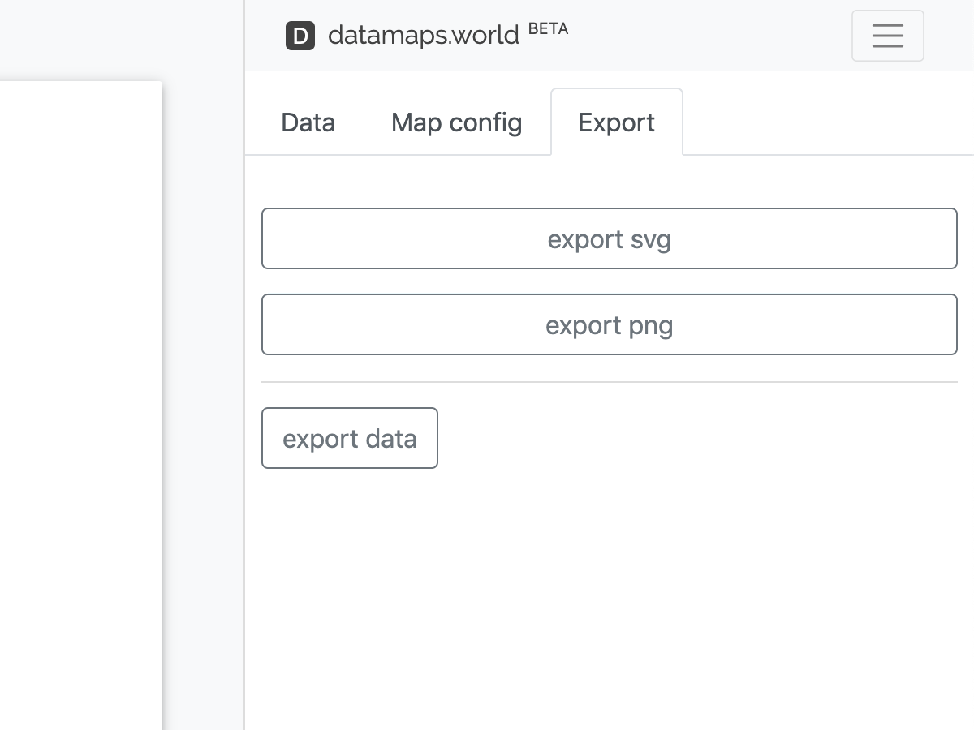Open the hamburger navigation menu
The image size is (974, 730).
(887, 36)
